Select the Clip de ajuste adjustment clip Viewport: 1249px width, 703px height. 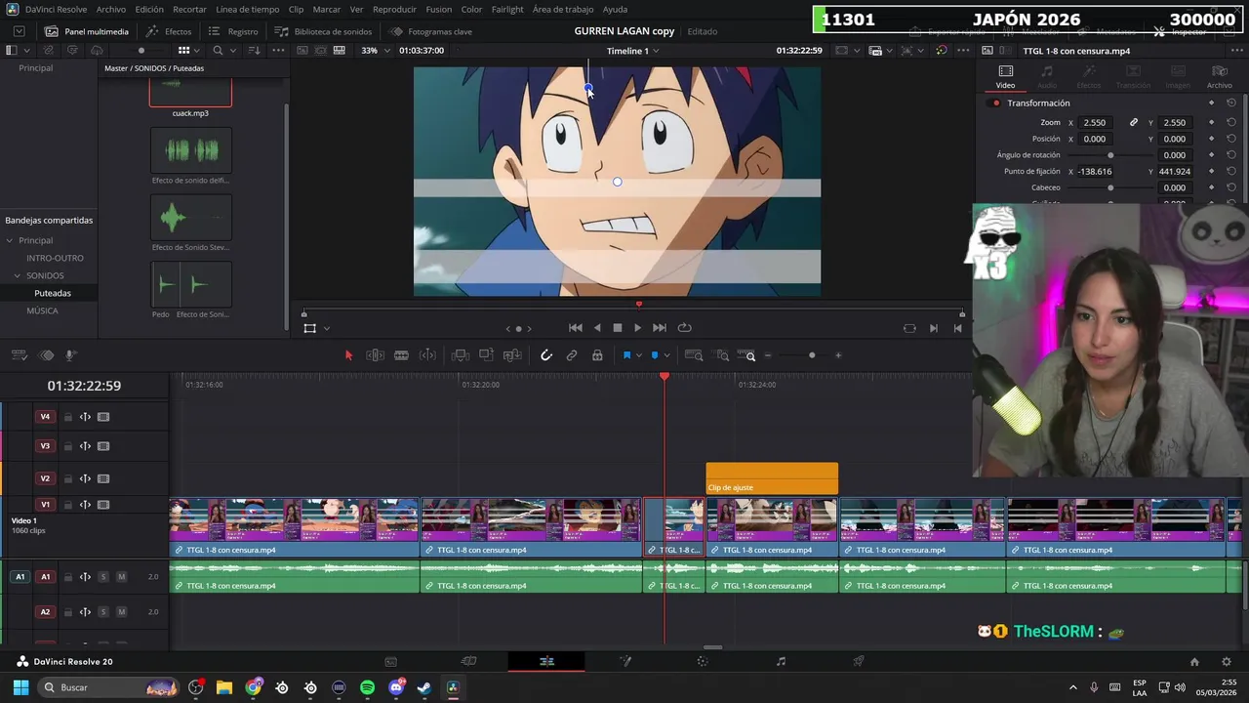(772, 478)
